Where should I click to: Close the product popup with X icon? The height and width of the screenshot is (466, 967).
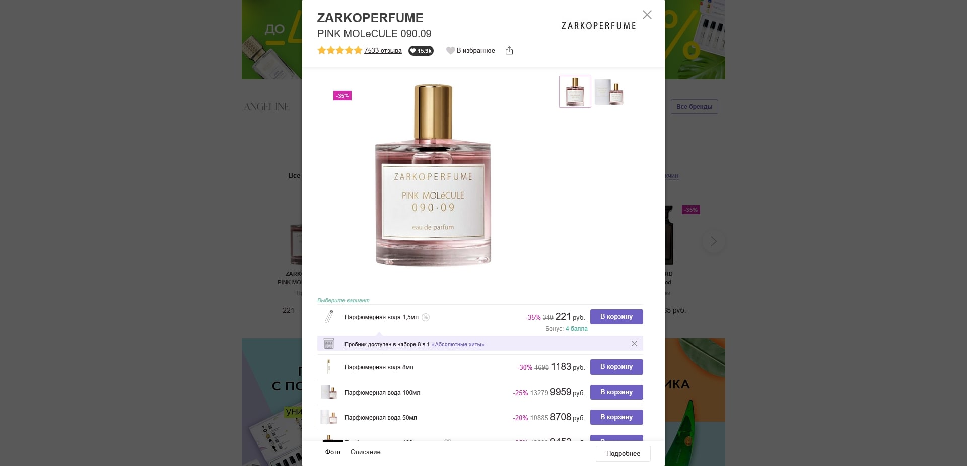[647, 15]
